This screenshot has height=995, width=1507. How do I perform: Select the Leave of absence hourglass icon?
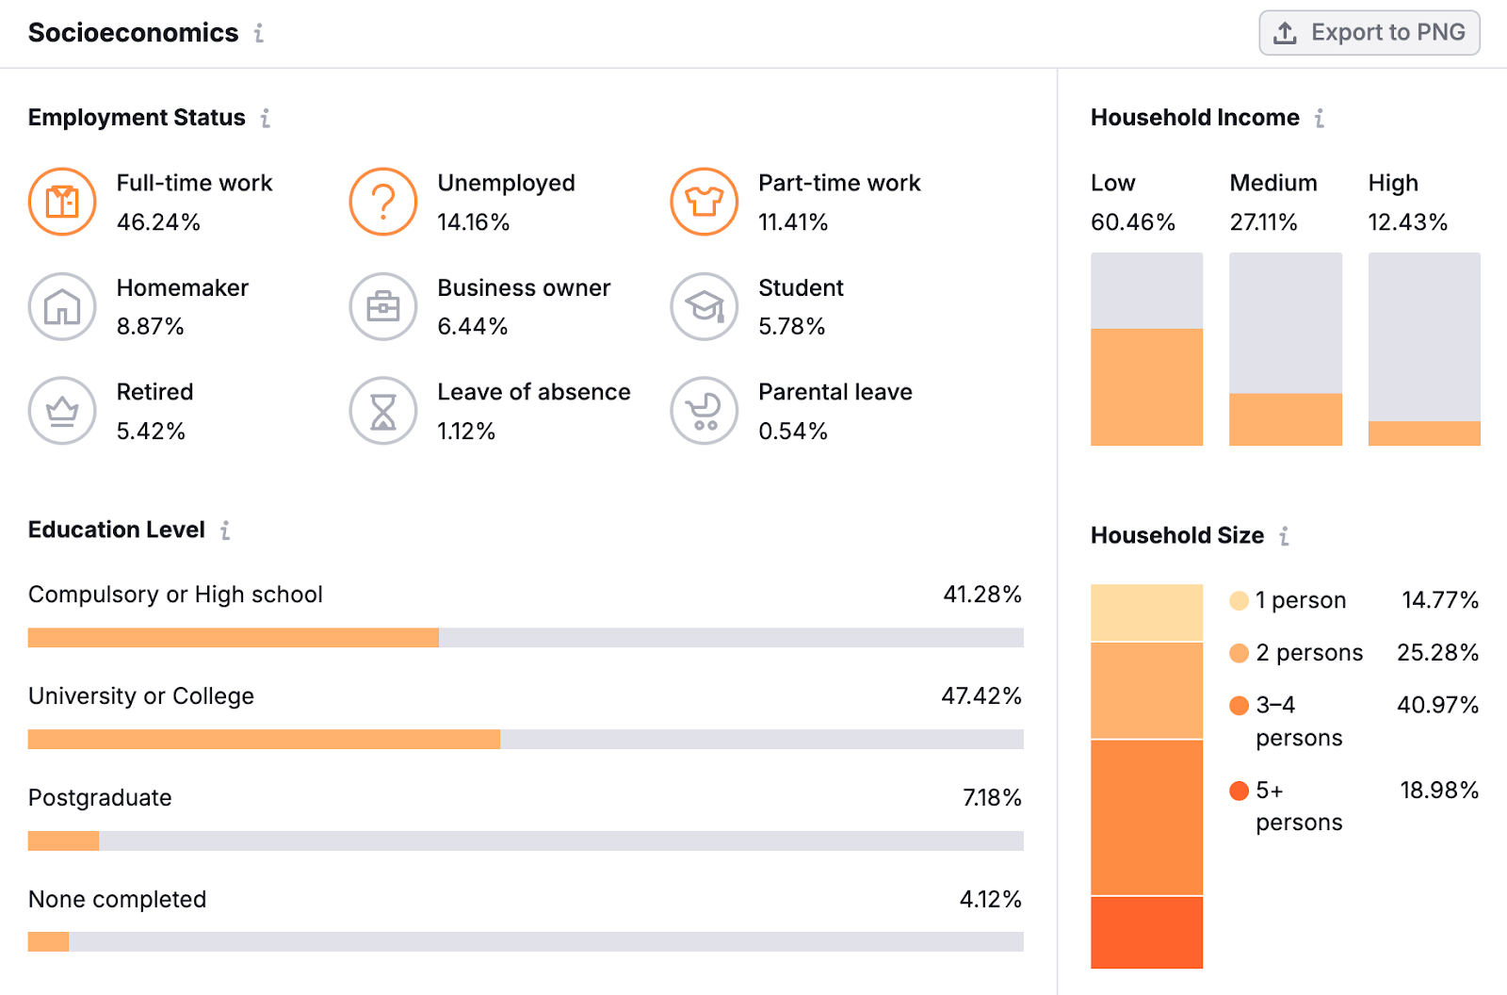(x=382, y=411)
